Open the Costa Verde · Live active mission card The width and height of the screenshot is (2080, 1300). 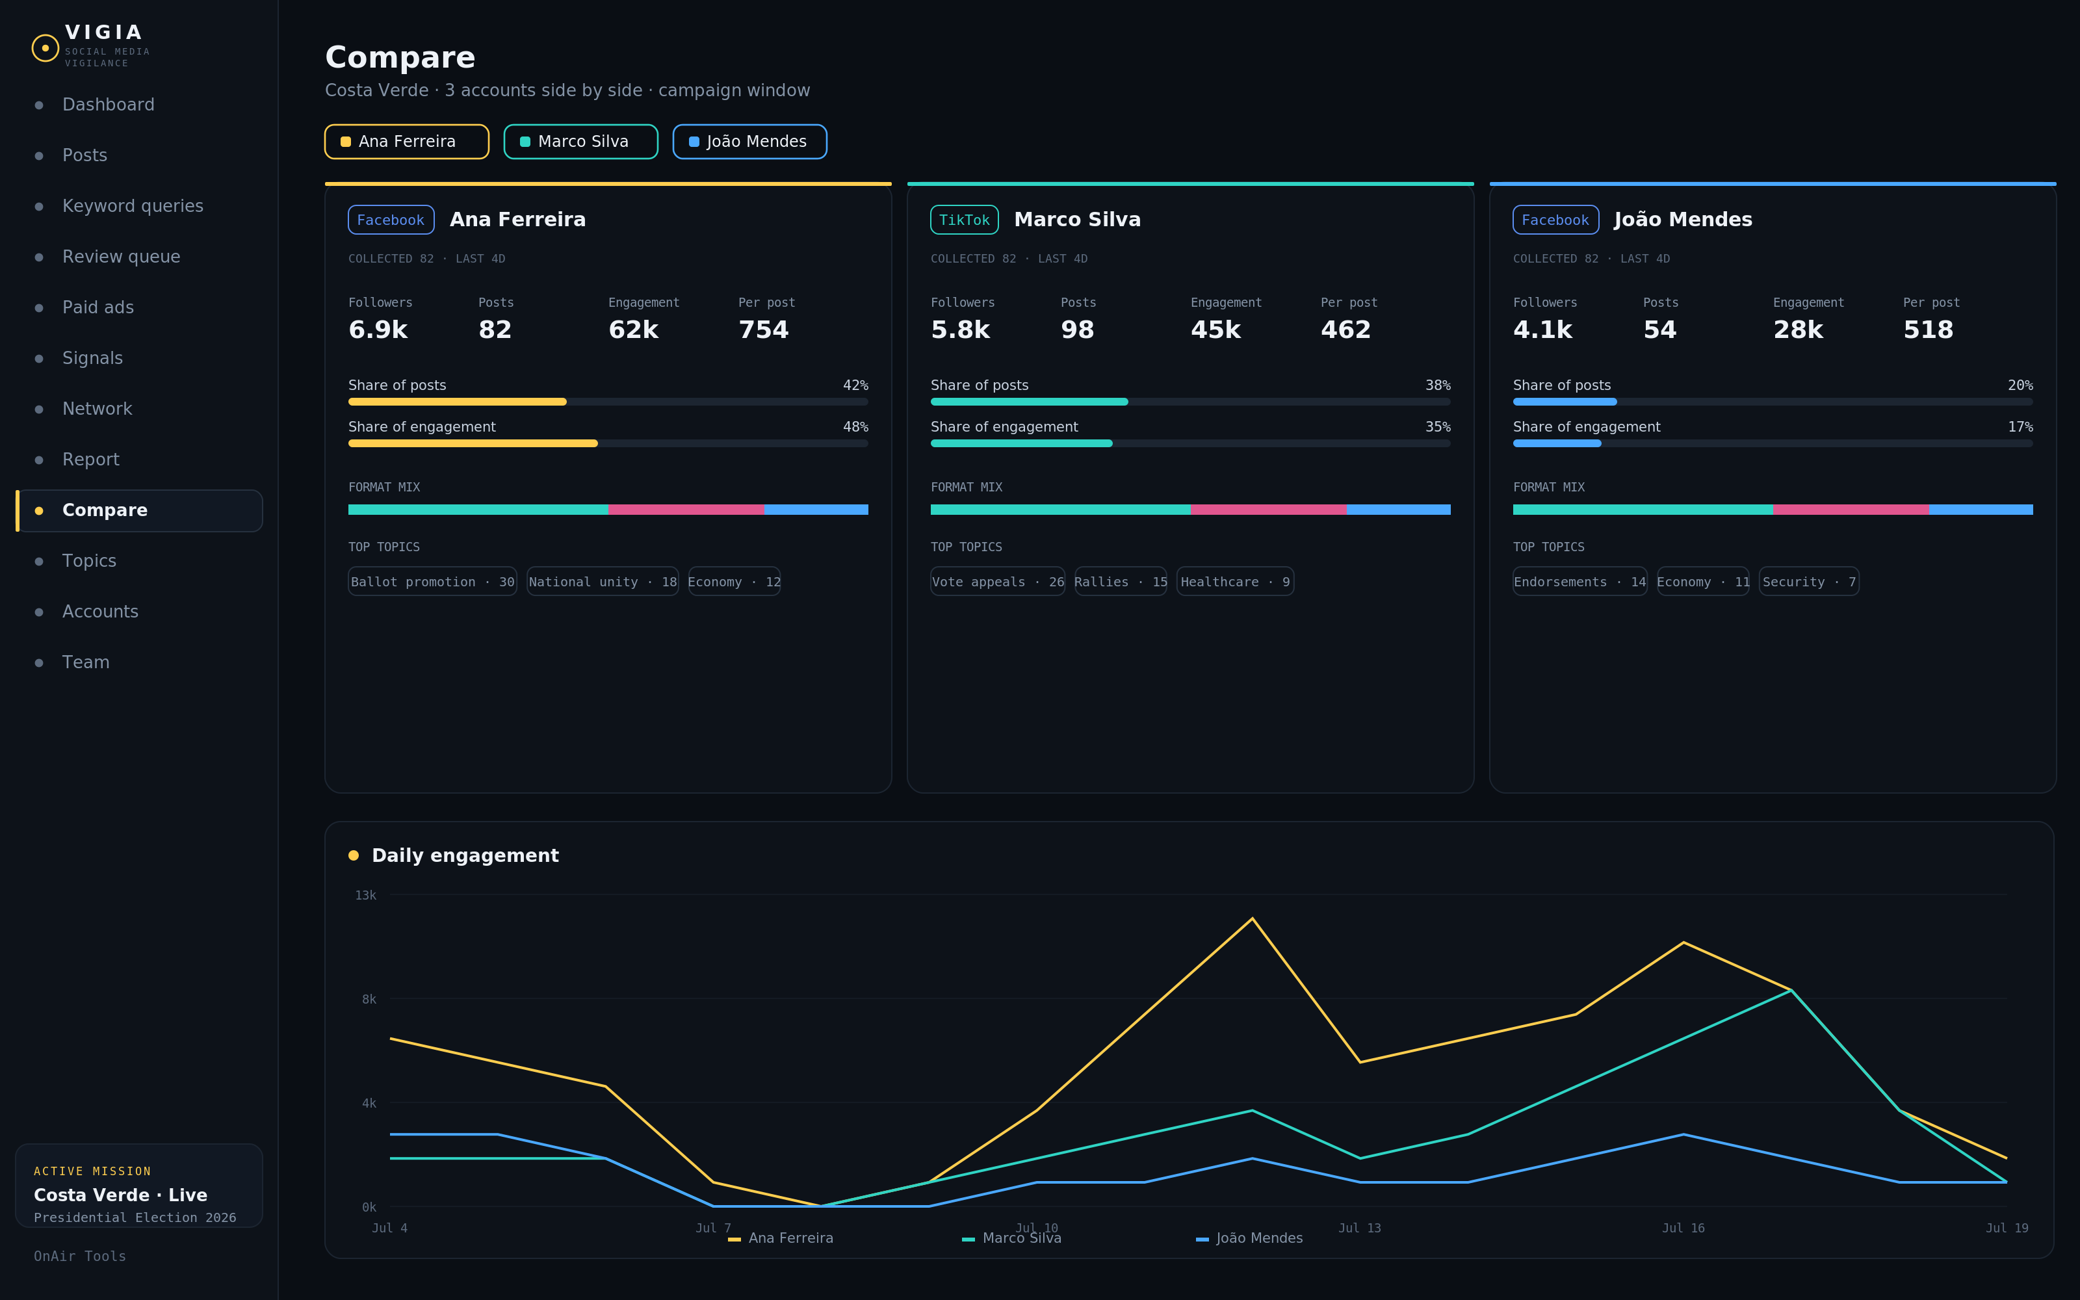pyautogui.click(x=139, y=1186)
